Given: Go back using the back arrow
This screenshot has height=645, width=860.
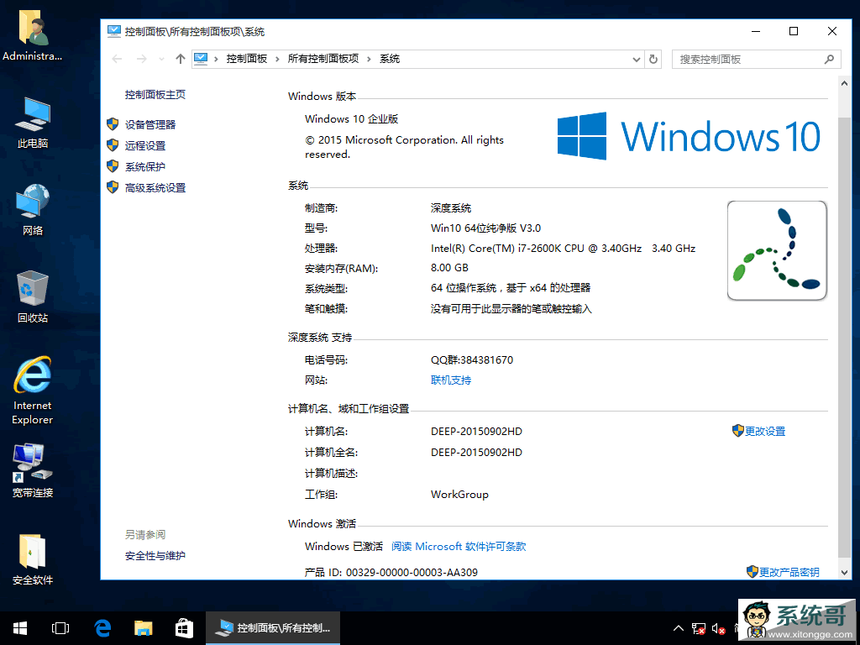Looking at the screenshot, I should [x=117, y=59].
